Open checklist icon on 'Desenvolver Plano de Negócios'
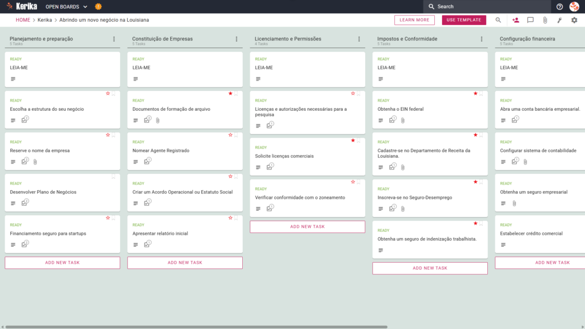The width and height of the screenshot is (585, 329). click(x=25, y=203)
